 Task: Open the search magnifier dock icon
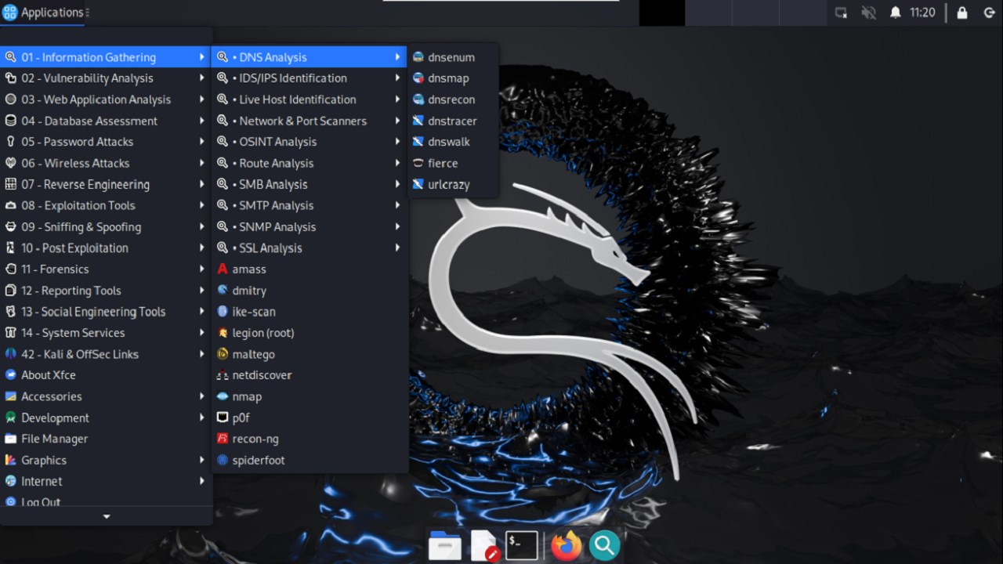pyautogui.click(x=604, y=545)
